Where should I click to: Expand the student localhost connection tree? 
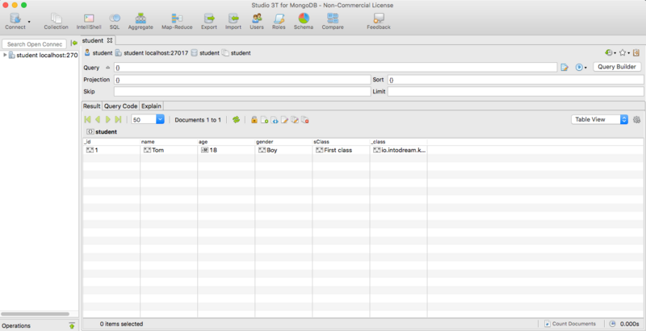click(5, 55)
